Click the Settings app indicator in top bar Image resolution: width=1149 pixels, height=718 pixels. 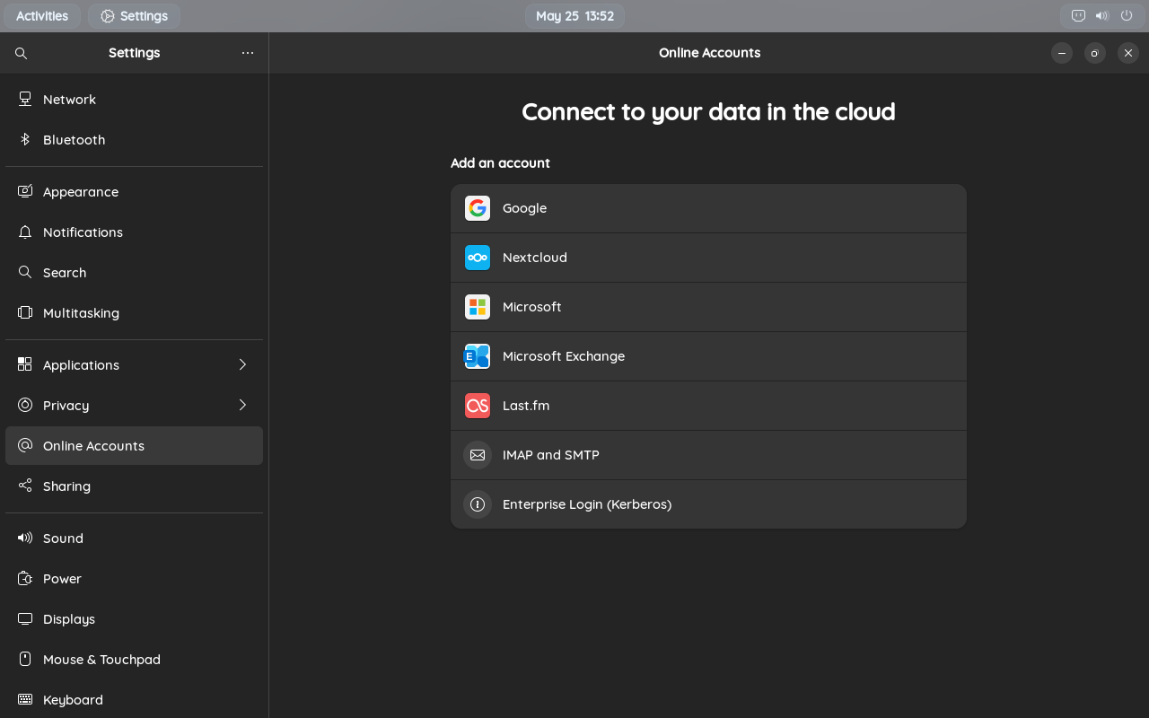(135, 16)
